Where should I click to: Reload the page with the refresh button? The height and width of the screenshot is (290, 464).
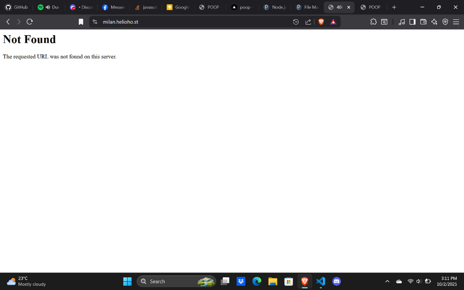coord(30,22)
